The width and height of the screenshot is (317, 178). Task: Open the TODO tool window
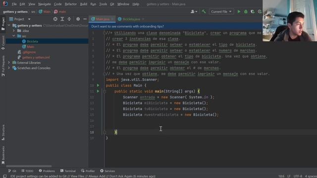click(27, 171)
